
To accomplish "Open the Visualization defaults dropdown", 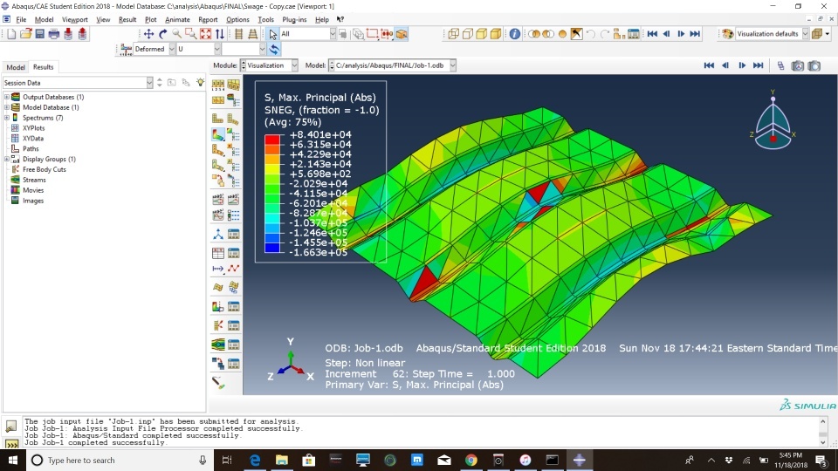I will [772, 34].
